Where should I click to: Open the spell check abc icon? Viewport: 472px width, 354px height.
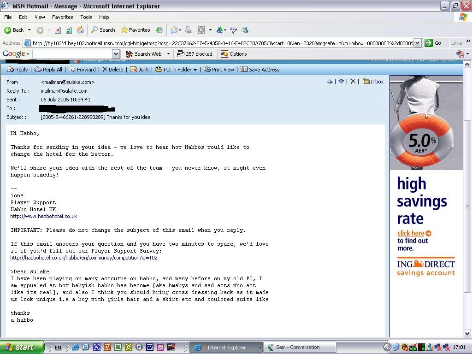click(233, 30)
